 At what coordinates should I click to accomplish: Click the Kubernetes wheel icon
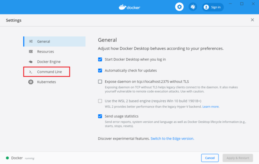[31, 82]
